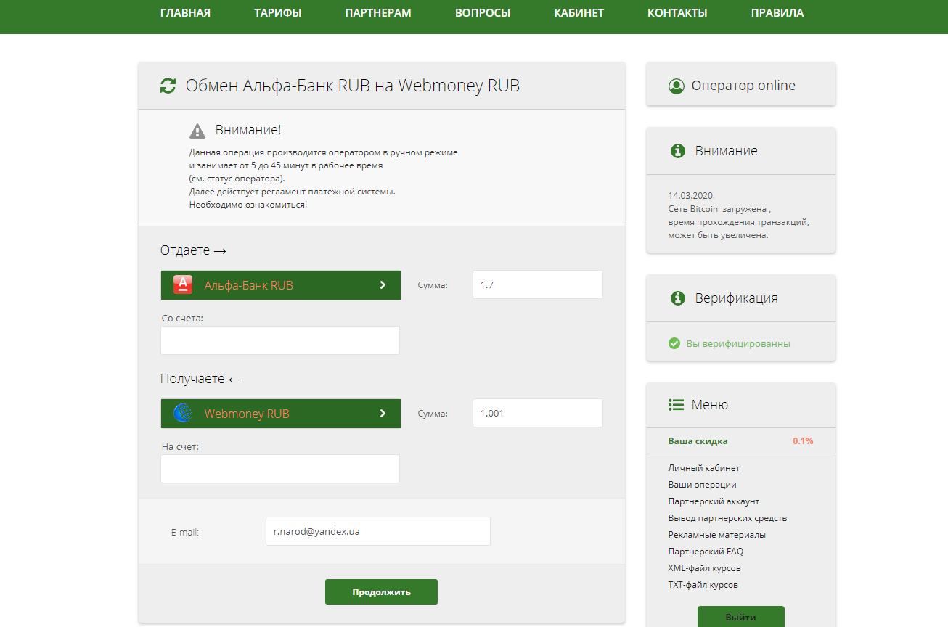Image resolution: width=948 pixels, height=627 pixels.
Task: Click the green verified checkmark icon
Action: 674,343
